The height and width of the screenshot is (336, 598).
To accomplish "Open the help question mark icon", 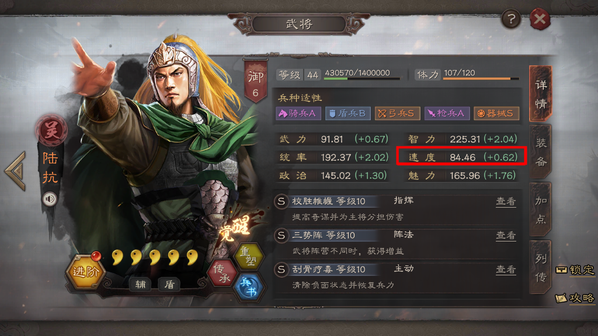I will click(511, 19).
